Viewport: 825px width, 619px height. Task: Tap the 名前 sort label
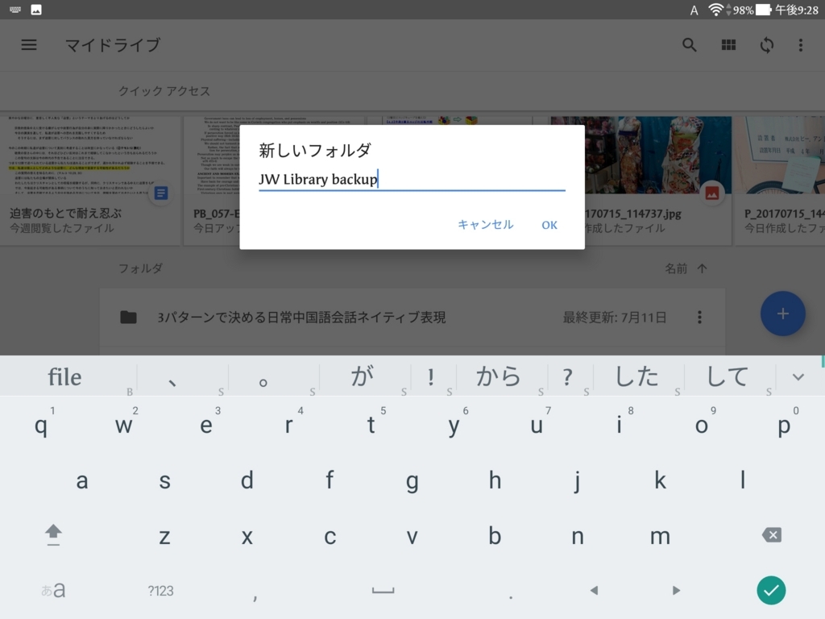(x=676, y=268)
